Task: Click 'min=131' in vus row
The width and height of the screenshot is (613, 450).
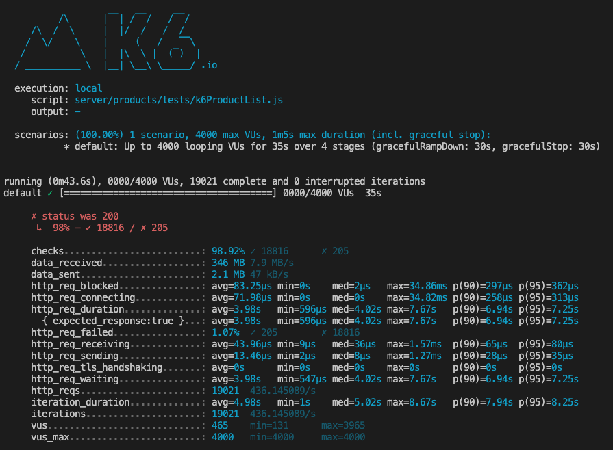Action: 269,426
